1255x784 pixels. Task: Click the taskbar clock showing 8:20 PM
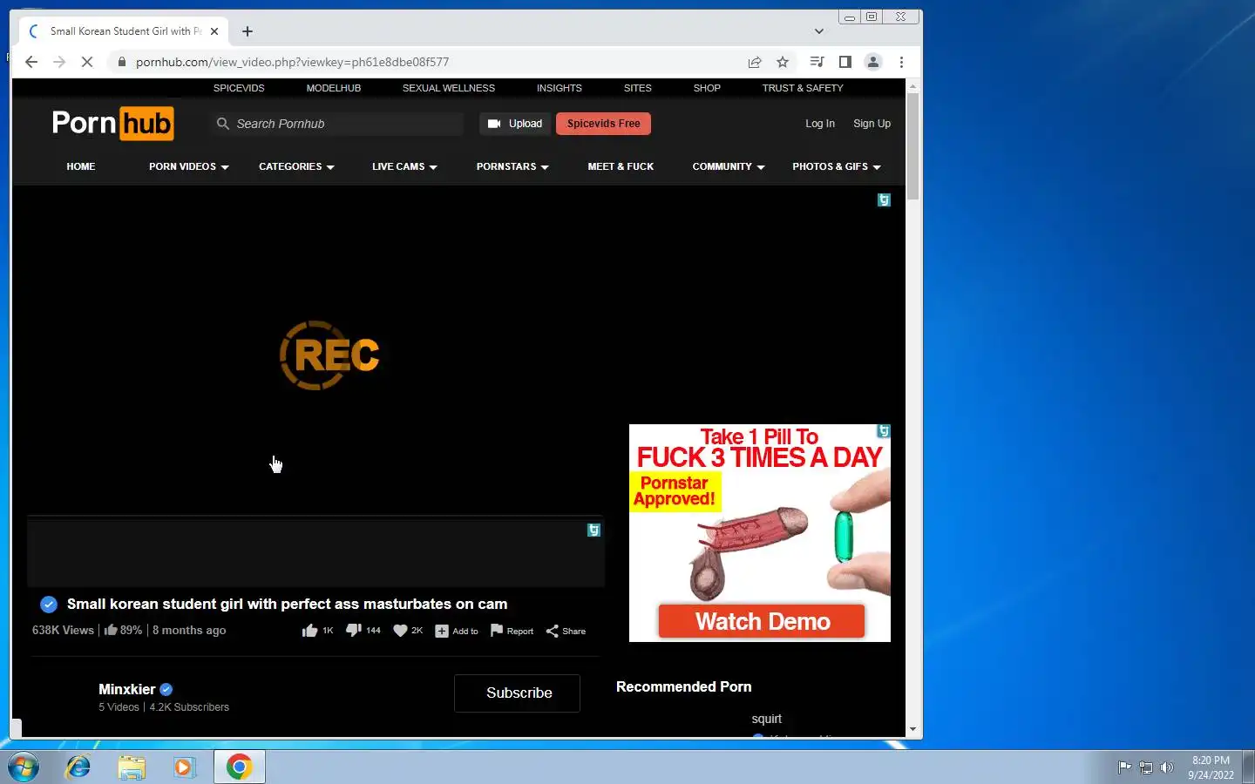click(1211, 767)
